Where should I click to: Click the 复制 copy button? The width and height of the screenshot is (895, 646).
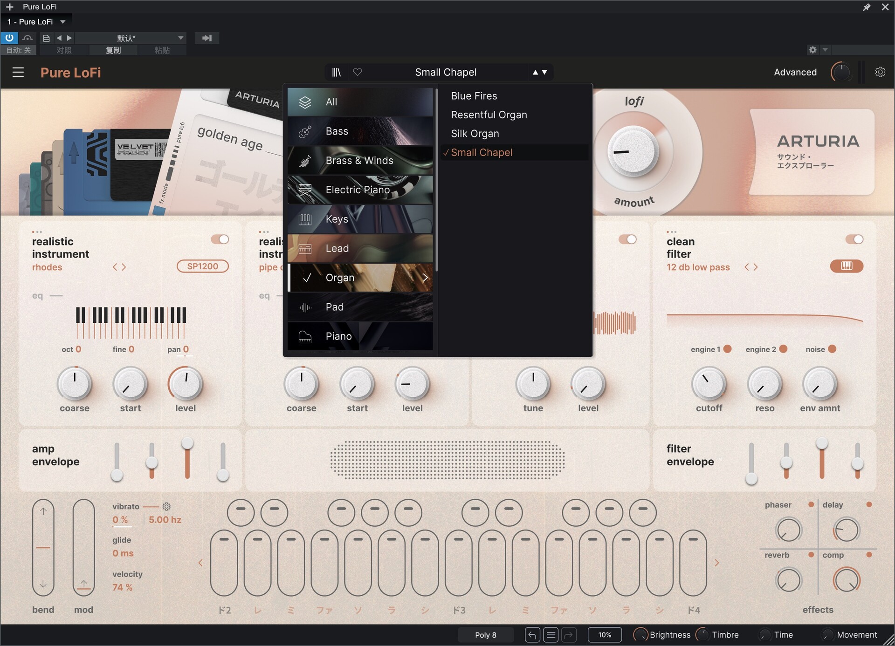click(x=113, y=50)
